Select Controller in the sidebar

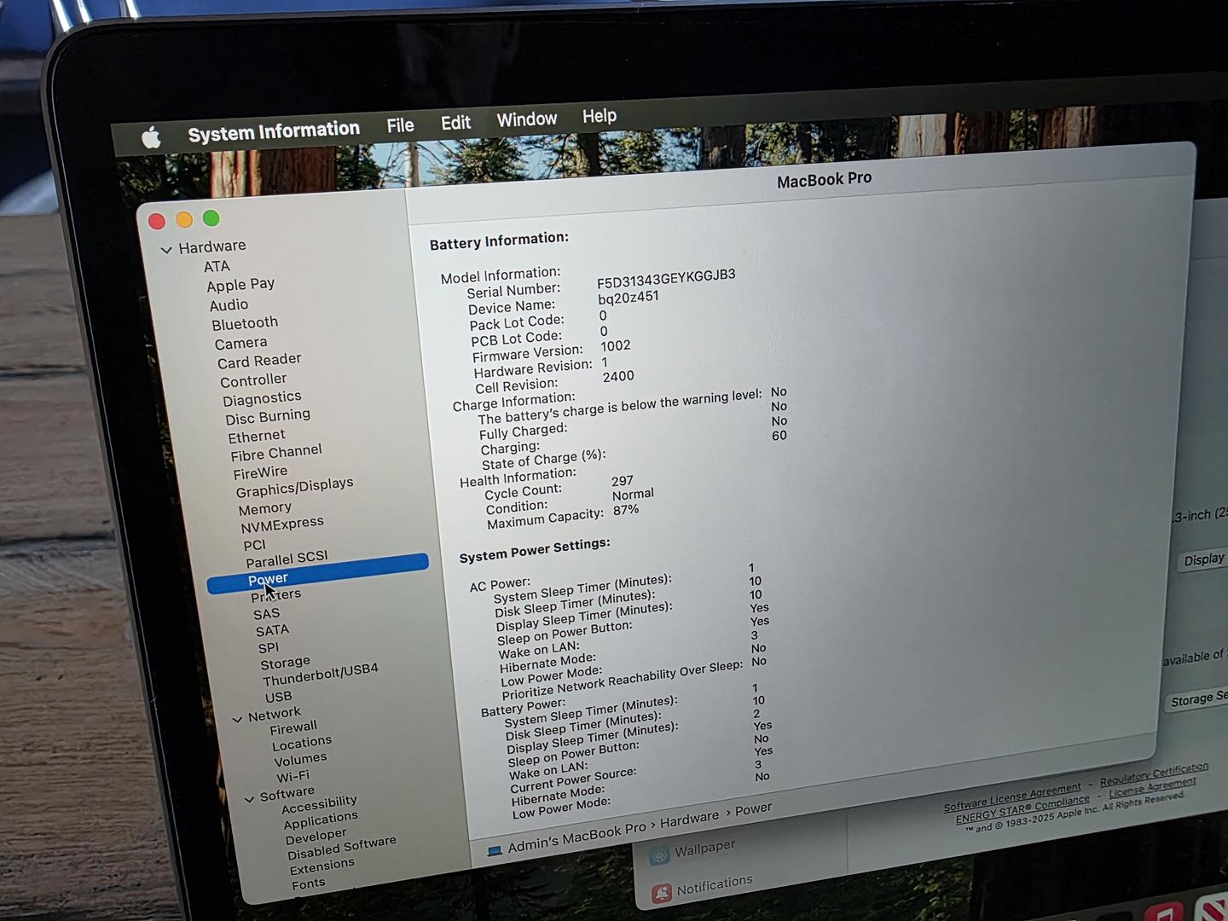pos(253,380)
